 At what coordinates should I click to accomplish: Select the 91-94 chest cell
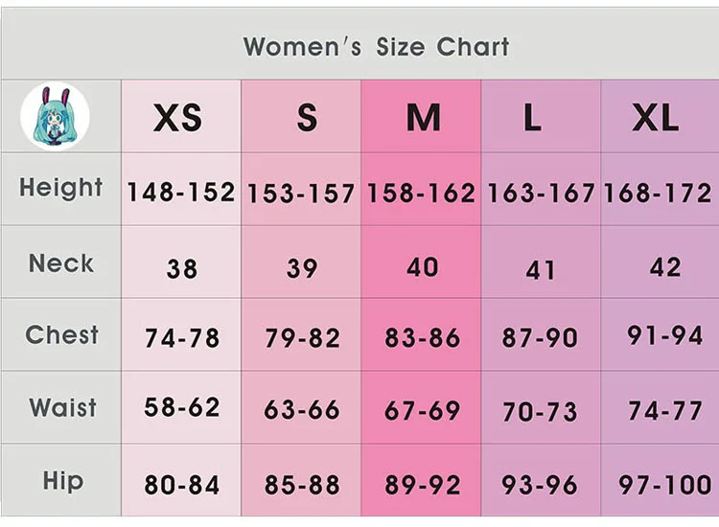tap(665, 335)
